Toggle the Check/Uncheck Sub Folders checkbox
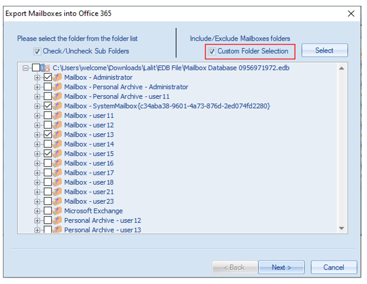Image resolution: width=367 pixels, height=284 pixels. tap(37, 51)
